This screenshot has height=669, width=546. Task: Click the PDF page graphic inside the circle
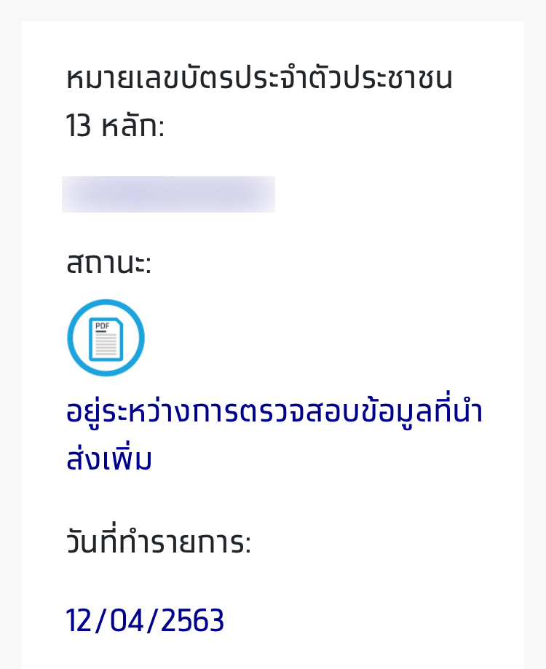[x=106, y=337]
